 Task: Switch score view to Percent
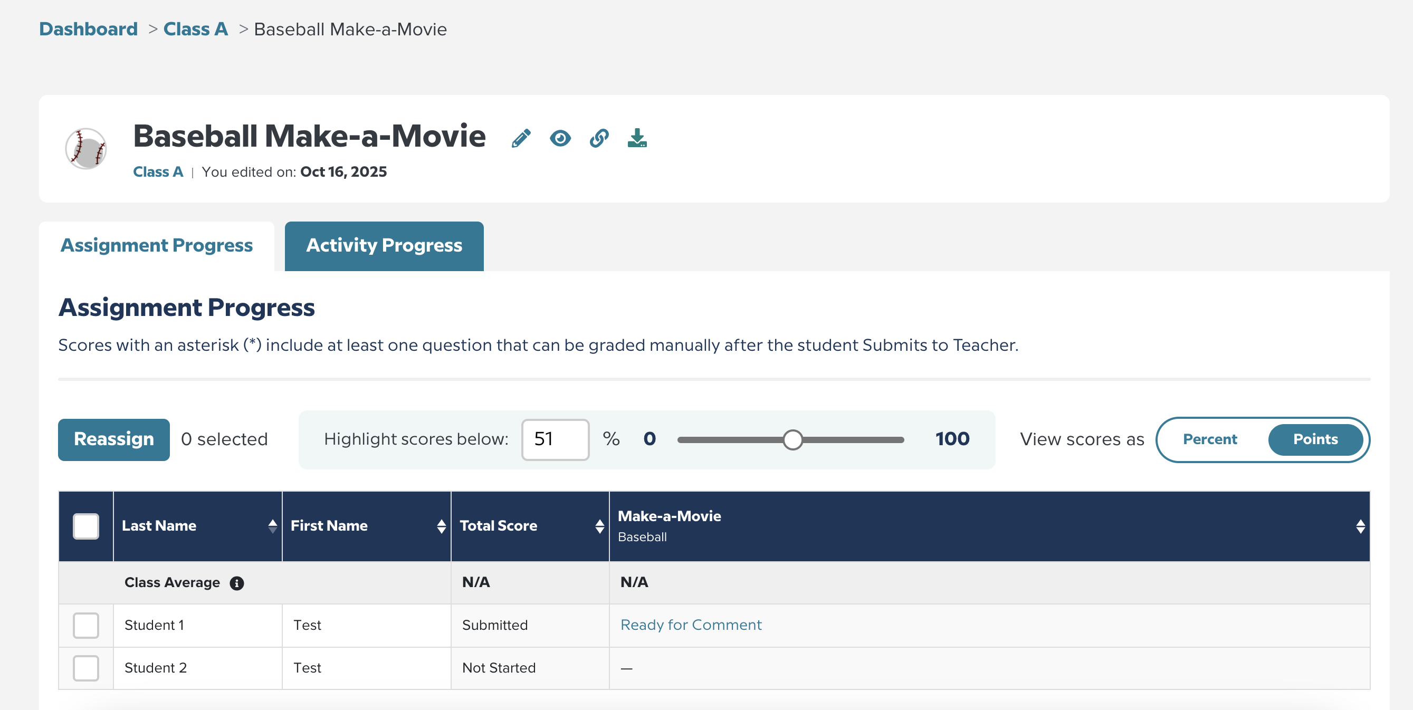pyautogui.click(x=1209, y=439)
